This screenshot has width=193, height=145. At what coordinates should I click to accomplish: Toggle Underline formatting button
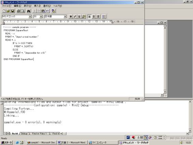[x=79, y=16]
